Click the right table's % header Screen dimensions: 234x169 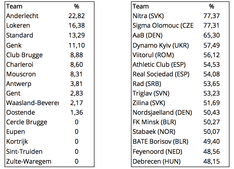click(211, 6)
